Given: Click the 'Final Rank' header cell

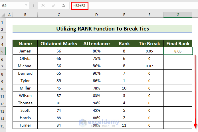Looking at the screenshot, I should (178, 44).
